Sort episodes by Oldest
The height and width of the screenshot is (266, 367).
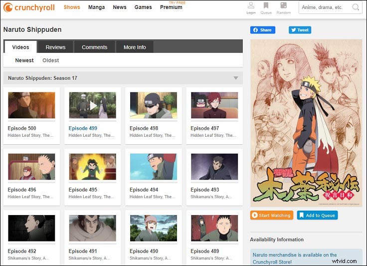pyautogui.click(x=50, y=60)
